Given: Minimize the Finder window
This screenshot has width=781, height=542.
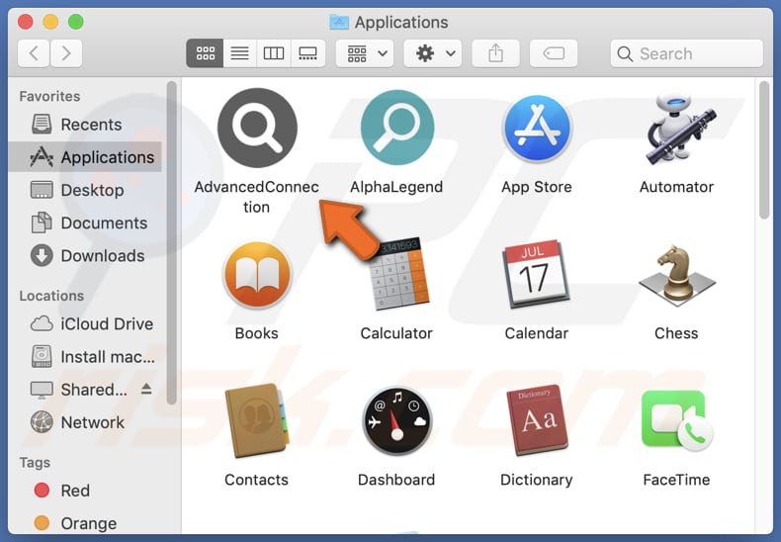Looking at the screenshot, I should click(50, 22).
